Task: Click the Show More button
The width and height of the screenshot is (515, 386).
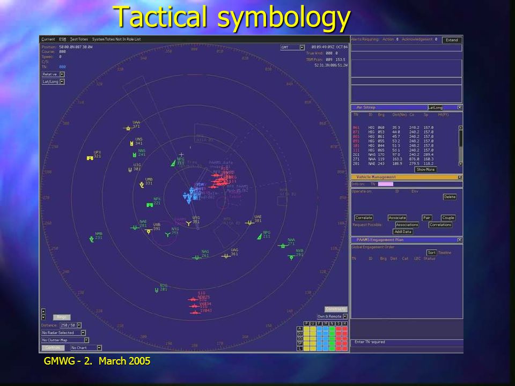Action: pyautogui.click(x=425, y=169)
